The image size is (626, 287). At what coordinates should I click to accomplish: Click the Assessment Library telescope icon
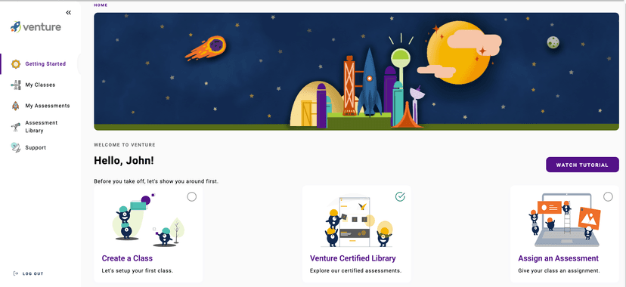tap(16, 127)
